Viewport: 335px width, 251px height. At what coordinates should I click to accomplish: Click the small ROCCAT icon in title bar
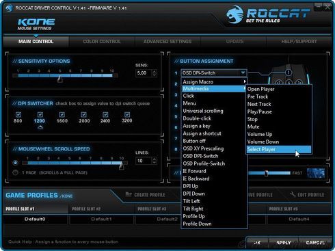[x=9, y=8]
